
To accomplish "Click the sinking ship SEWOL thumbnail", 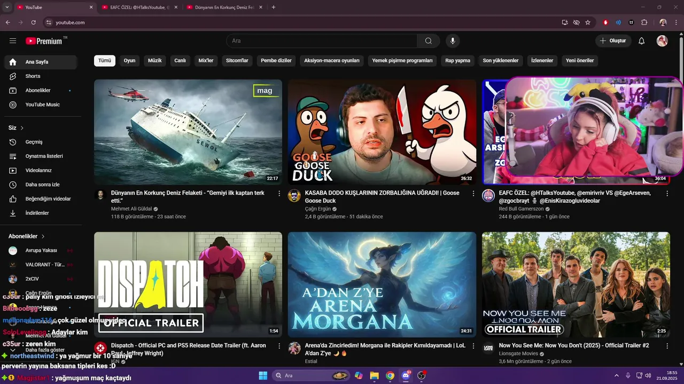I will [x=188, y=132].
